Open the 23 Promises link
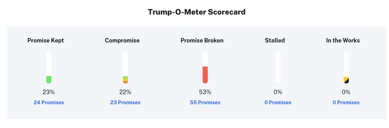This screenshot has width=389, height=128. click(125, 102)
